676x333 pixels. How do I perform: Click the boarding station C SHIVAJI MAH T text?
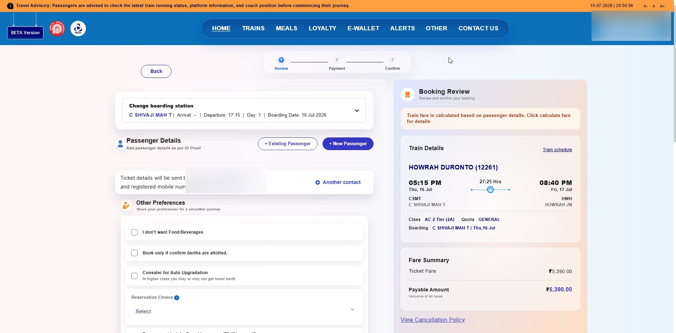[x=150, y=115]
